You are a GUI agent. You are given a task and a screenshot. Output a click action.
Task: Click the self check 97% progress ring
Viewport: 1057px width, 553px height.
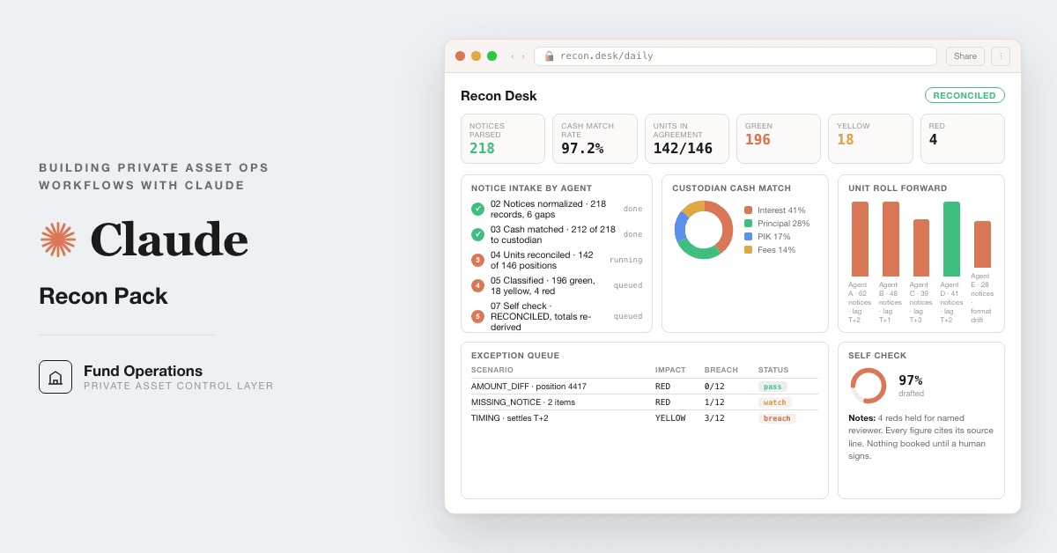pos(869,386)
